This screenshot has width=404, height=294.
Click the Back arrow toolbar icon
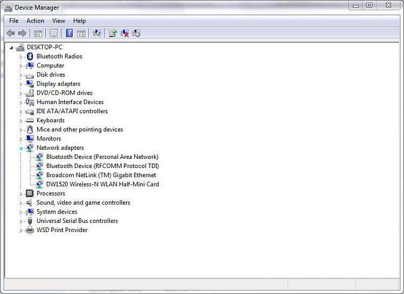(x=11, y=33)
